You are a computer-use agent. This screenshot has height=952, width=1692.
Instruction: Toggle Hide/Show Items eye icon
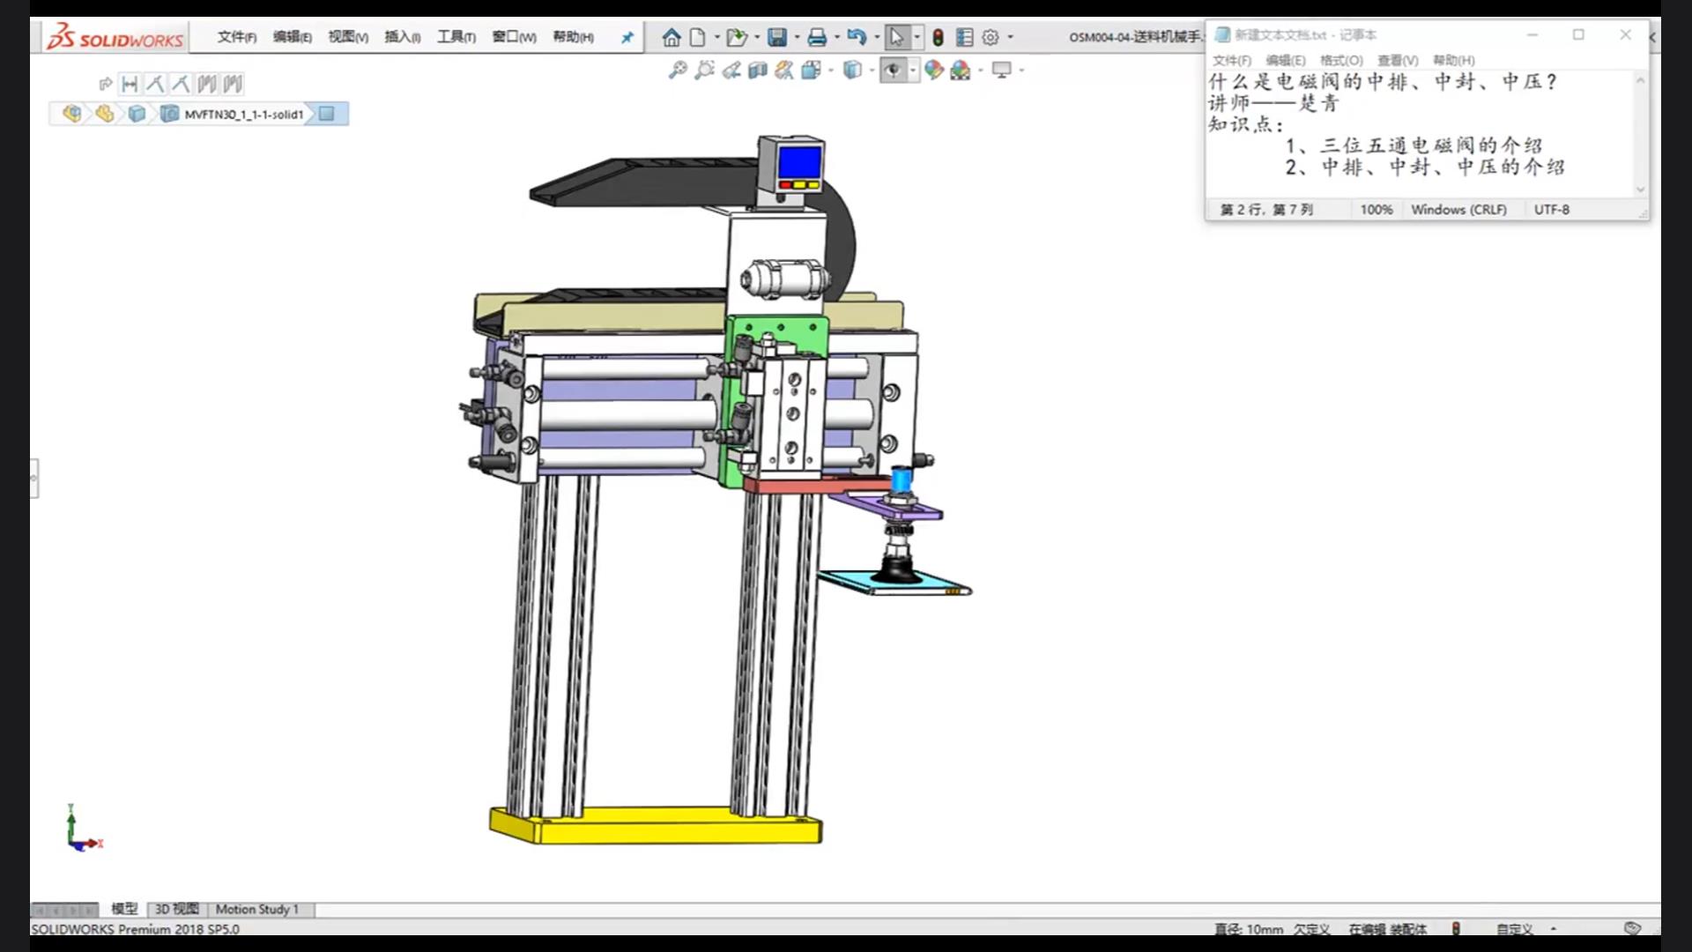893,70
